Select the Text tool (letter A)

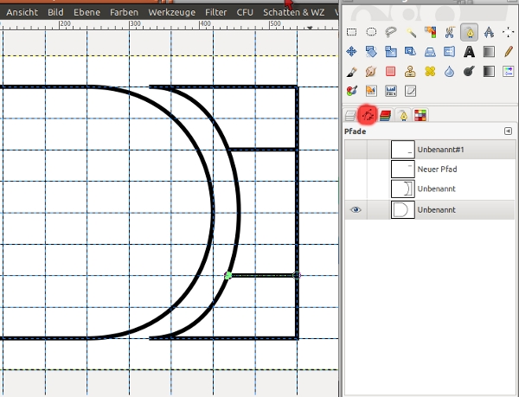[469, 52]
